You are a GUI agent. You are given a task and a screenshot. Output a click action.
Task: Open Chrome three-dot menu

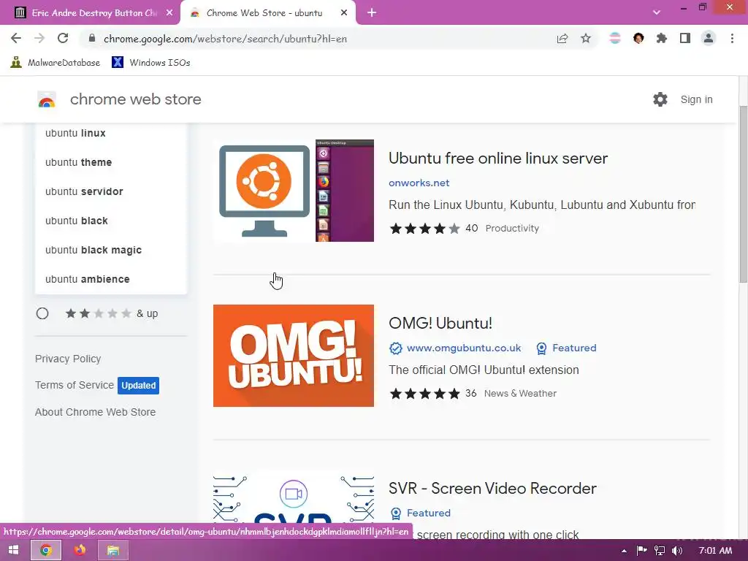[732, 38]
